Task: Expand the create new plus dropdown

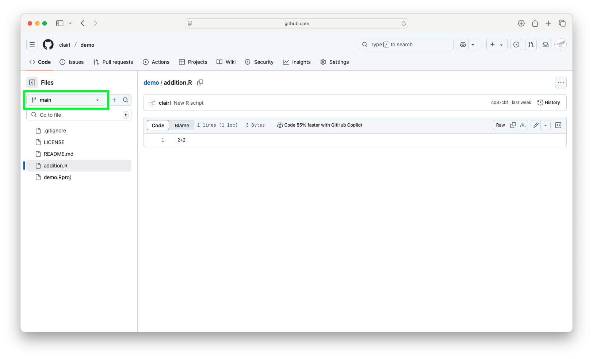Action: pyautogui.click(x=497, y=45)
